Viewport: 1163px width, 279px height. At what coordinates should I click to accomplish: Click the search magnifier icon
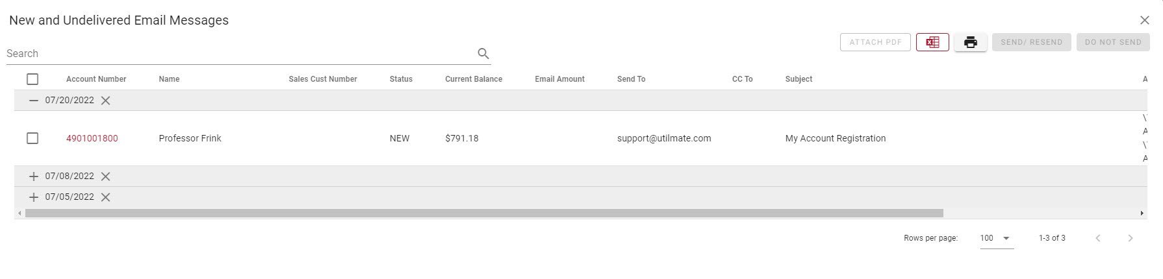(x=483, y=54)
